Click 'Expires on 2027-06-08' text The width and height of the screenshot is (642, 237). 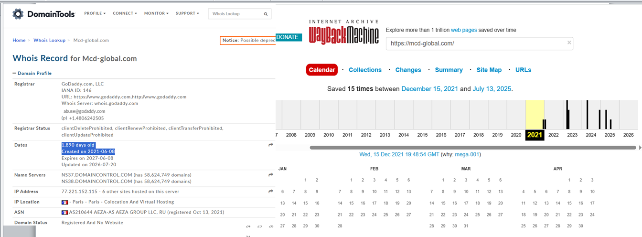86,158
